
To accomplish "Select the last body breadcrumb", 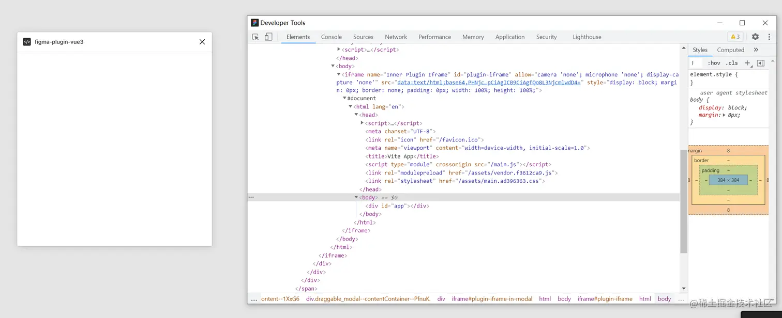I will click(664, 298).
